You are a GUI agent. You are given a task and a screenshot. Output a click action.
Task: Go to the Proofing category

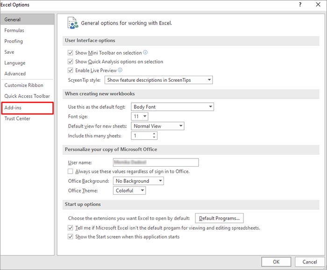27,41
